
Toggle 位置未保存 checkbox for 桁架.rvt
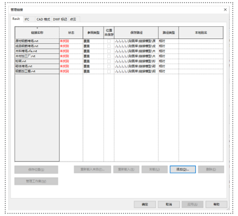tap(109, 61)
